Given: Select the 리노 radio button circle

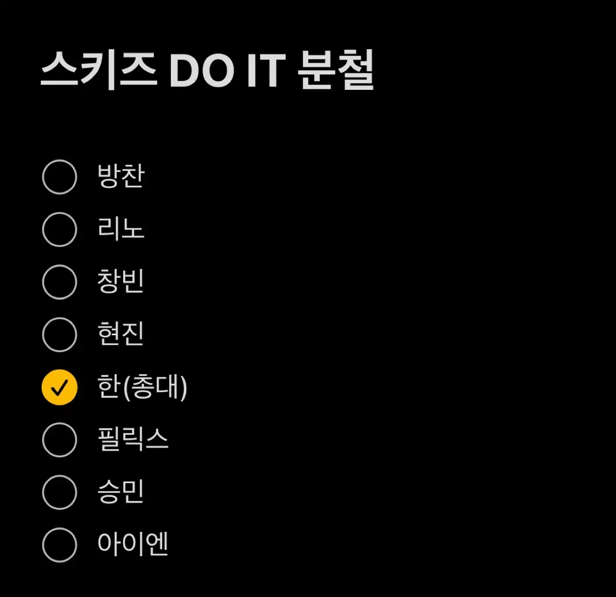Looking at the screenshot, I should coord(60,229).
